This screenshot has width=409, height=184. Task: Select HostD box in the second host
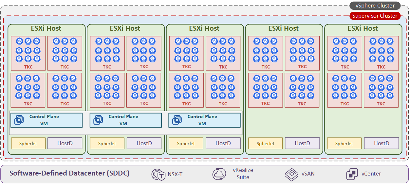pos(144,143)
